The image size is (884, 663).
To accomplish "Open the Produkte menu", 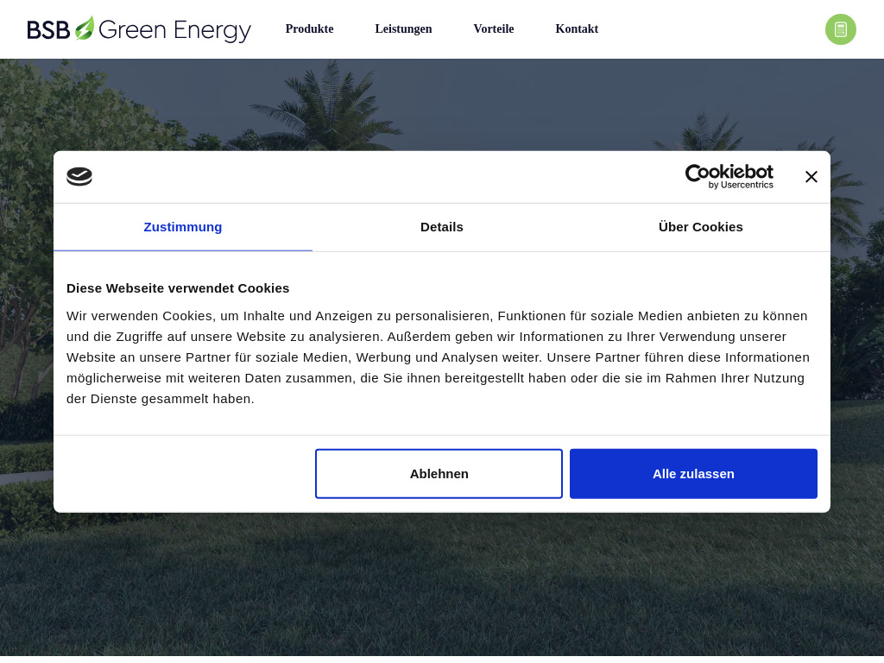I will 309,28.
